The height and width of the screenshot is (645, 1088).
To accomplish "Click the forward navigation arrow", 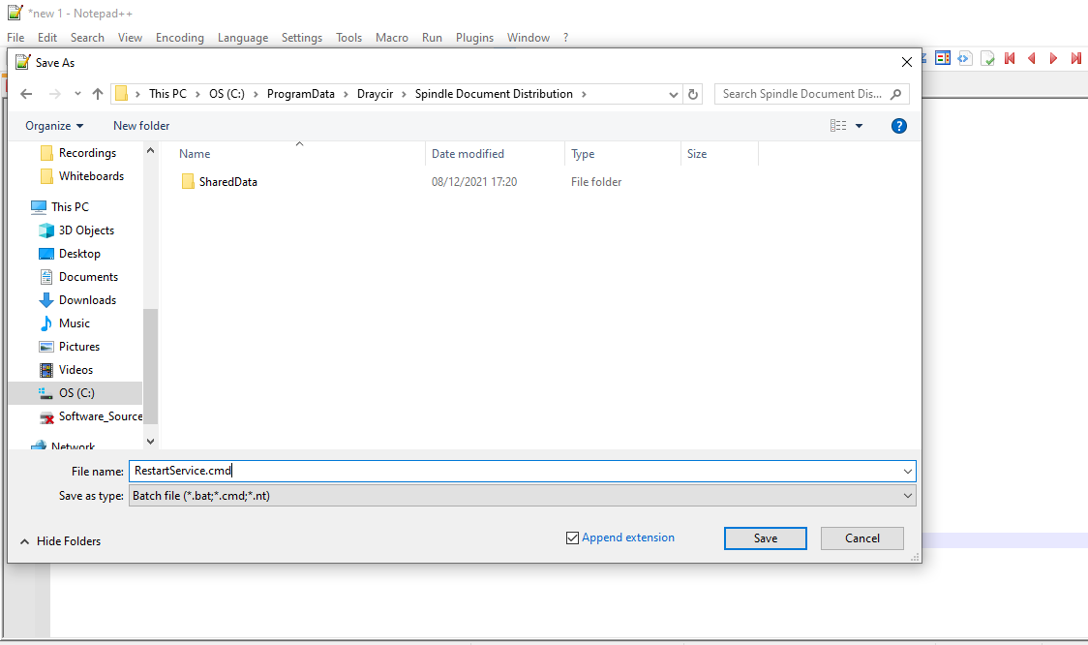I will pos(55,94).
